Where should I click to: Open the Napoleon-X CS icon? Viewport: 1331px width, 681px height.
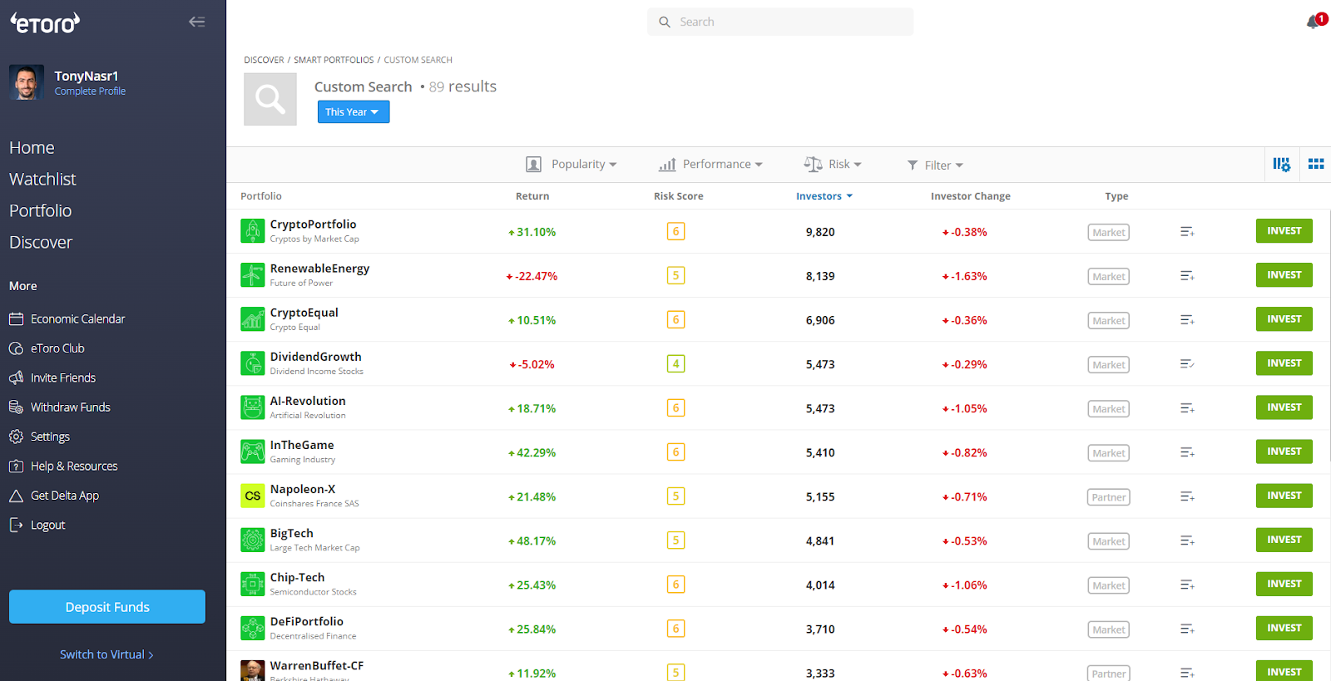(252, 496)
